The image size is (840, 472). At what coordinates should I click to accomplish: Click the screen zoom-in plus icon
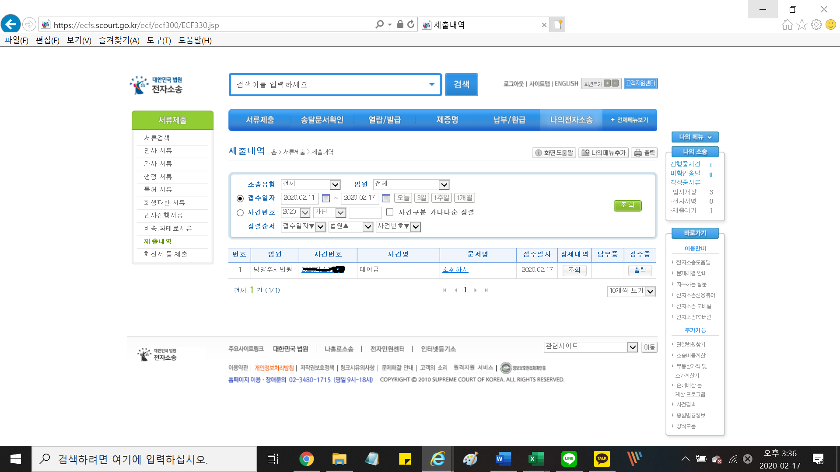pyautogui.click(x=607, y=83)
